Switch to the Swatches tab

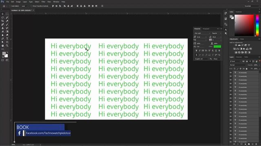click(239, 12)
